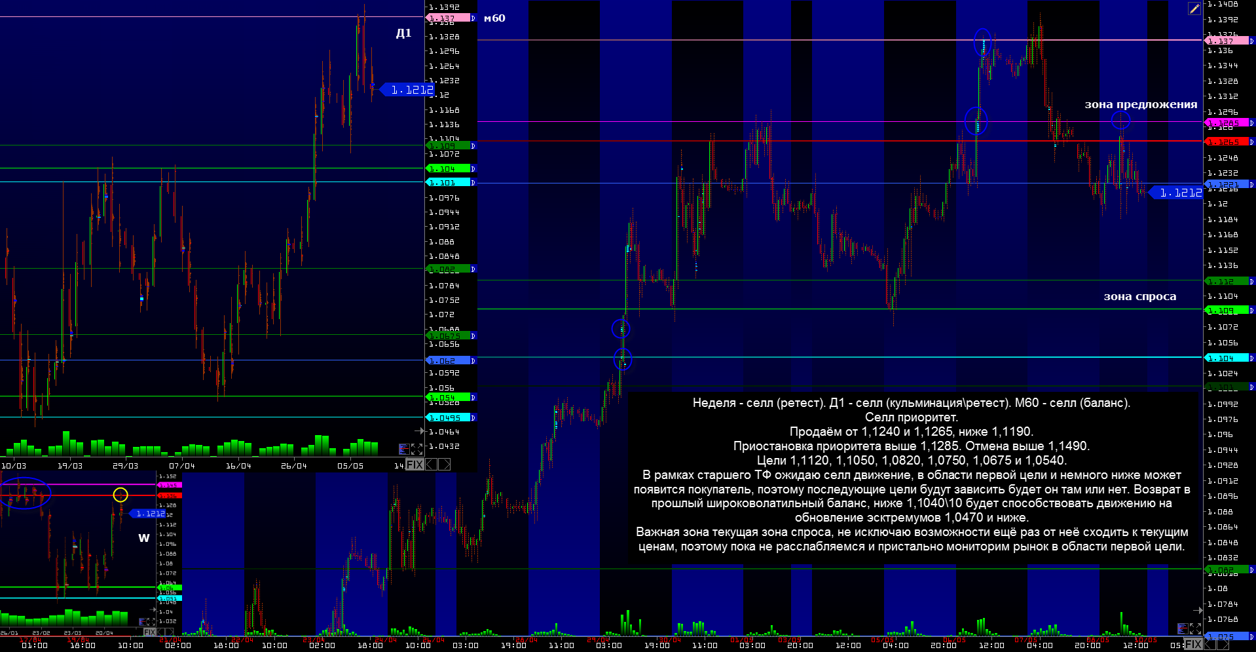Click FIX button on M60 chart

tap(1194, 644)
